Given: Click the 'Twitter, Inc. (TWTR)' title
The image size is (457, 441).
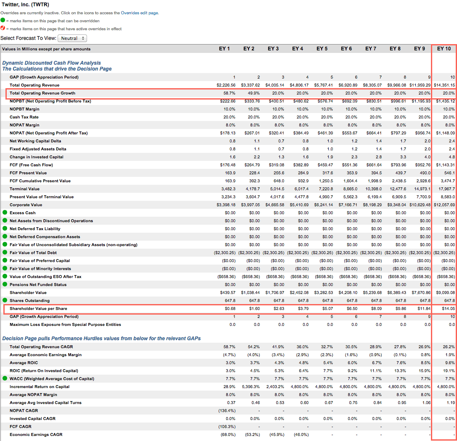Looking at the screenshot, I should 25,4.
